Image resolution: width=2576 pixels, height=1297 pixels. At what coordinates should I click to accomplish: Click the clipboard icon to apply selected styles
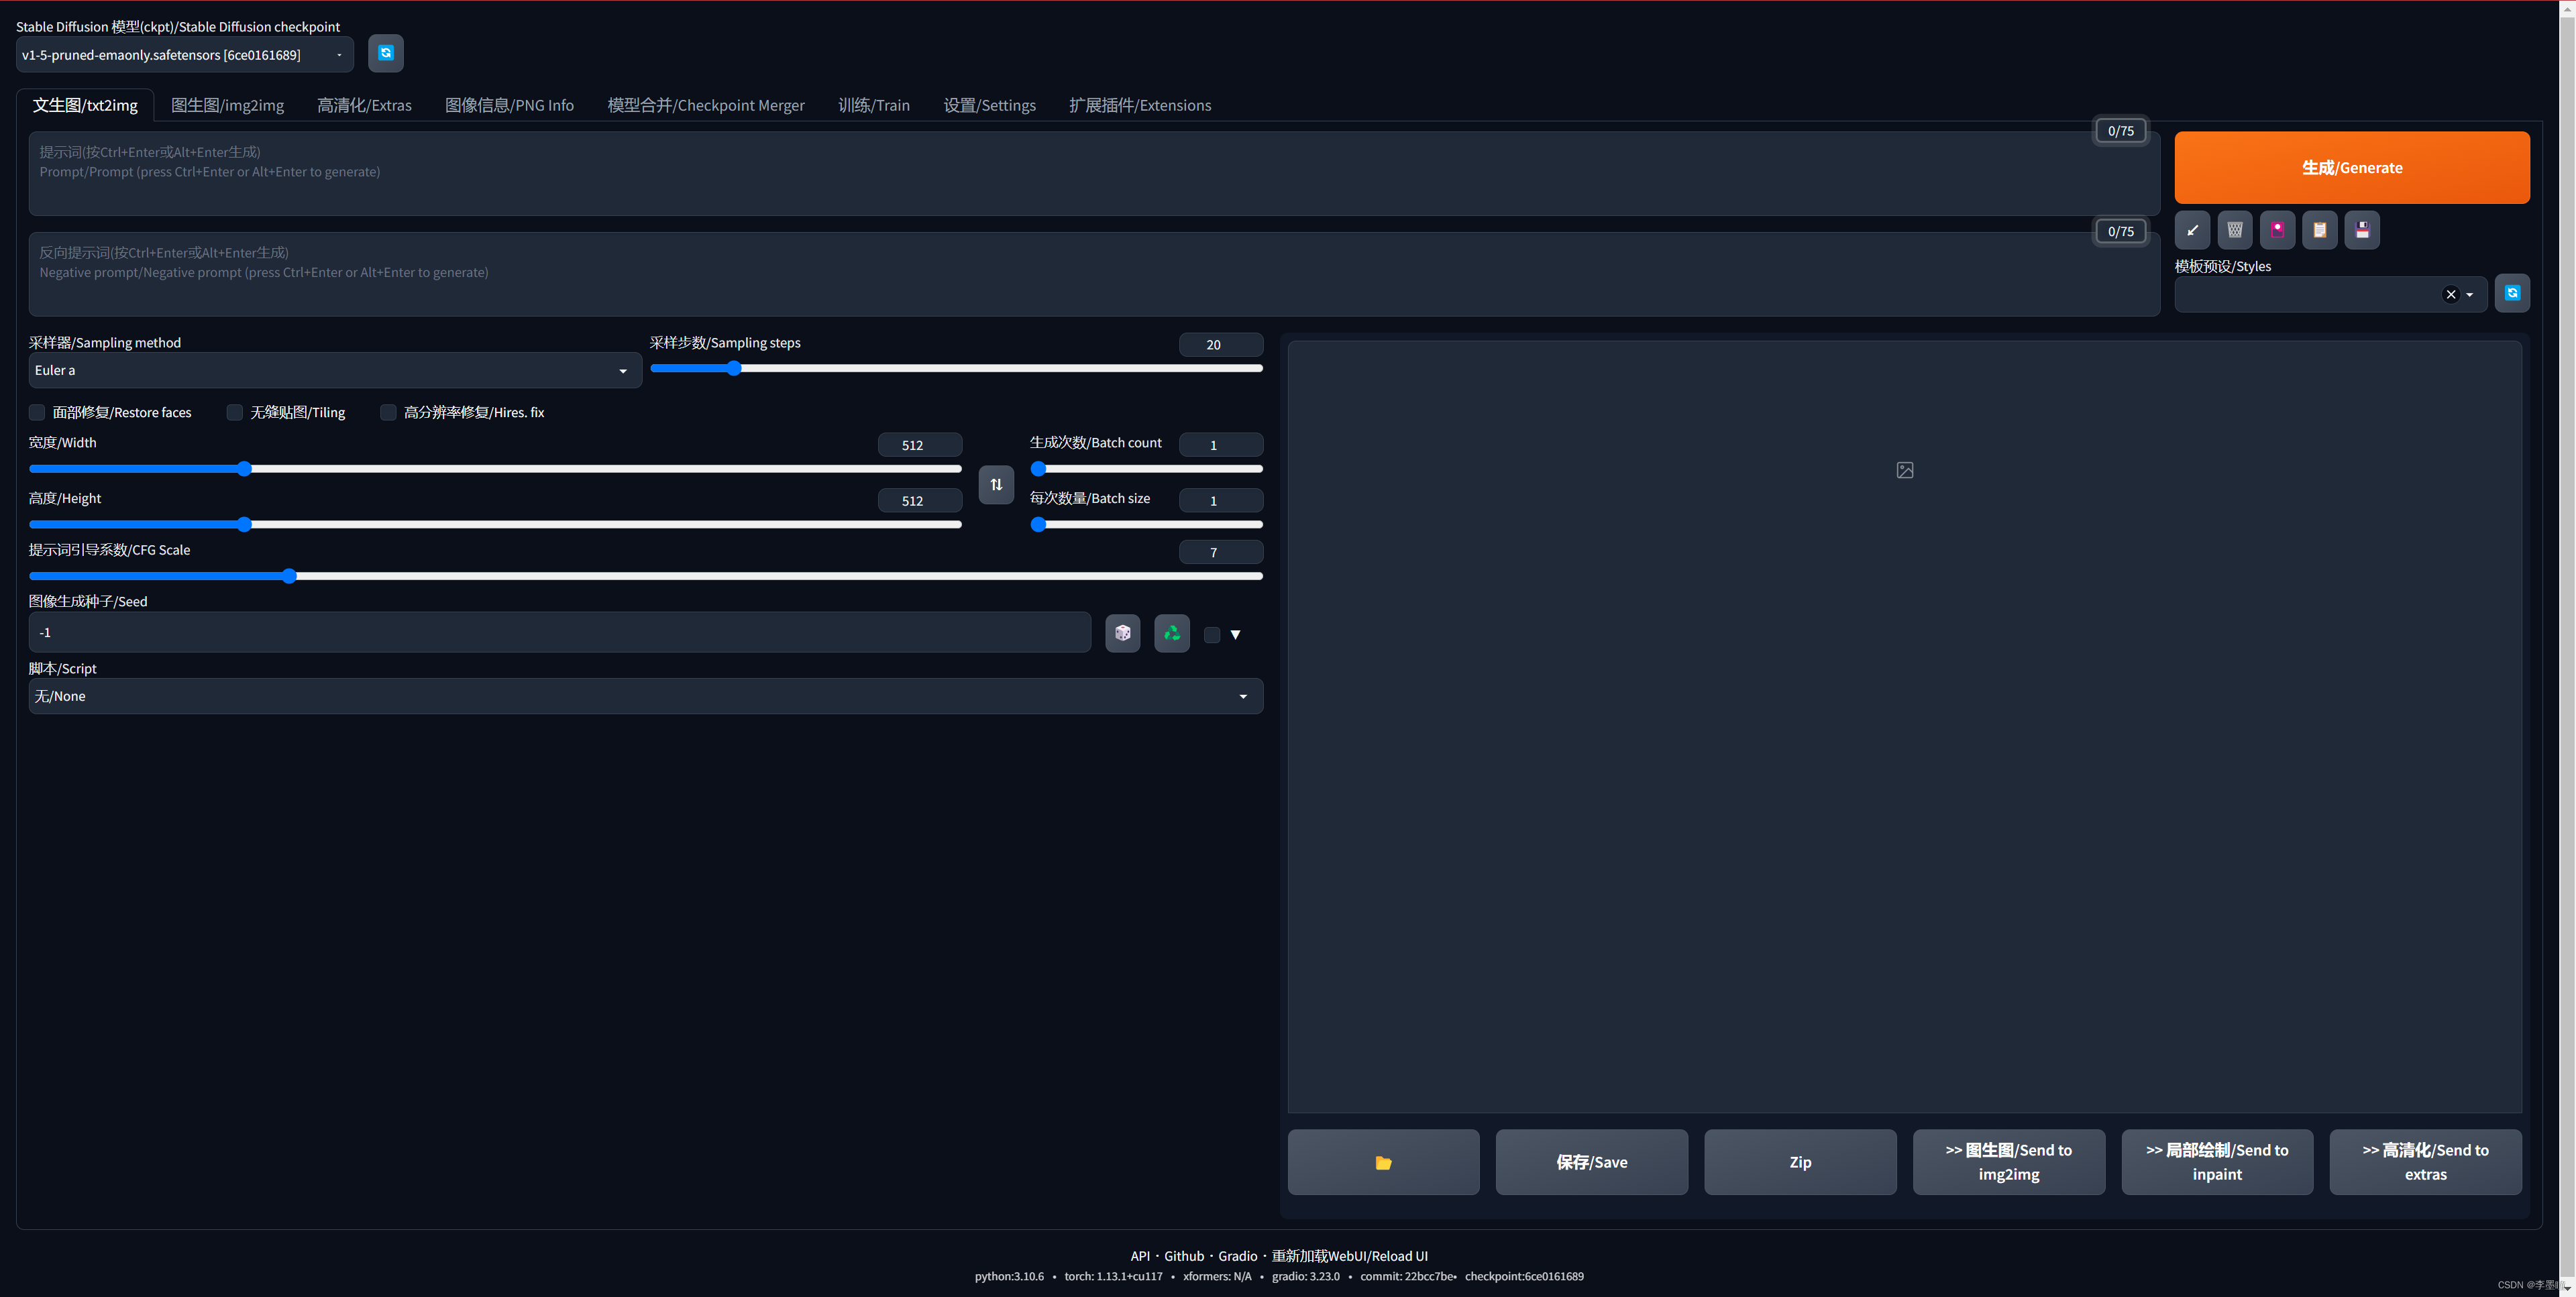click(x=2319, y=229)
